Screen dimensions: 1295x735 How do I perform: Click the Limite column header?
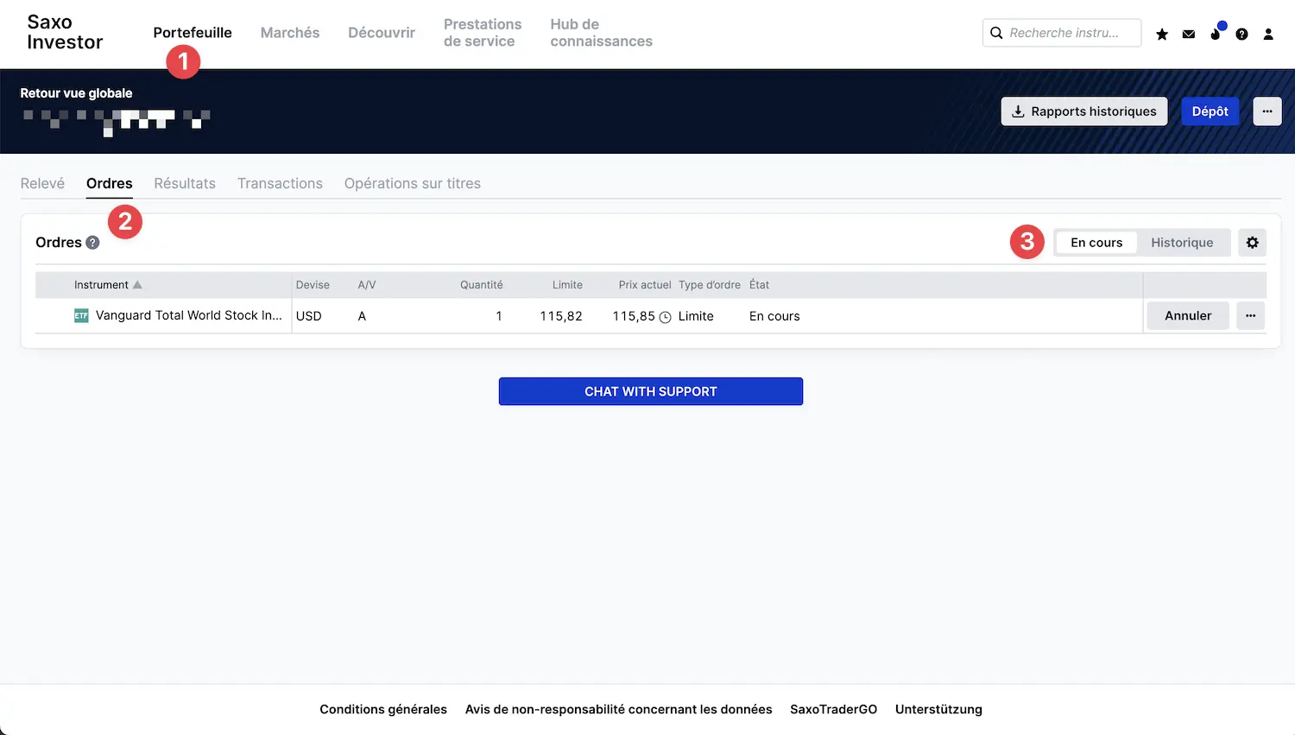tap(567, 285)
